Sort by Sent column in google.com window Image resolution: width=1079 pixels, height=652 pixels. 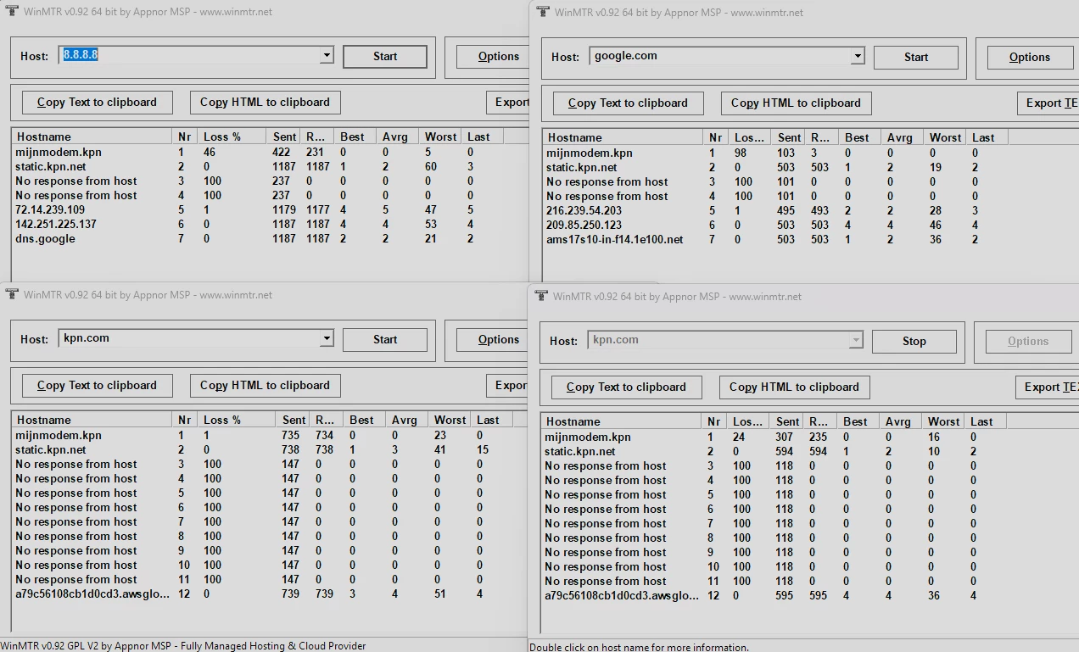tap(789, 137)
